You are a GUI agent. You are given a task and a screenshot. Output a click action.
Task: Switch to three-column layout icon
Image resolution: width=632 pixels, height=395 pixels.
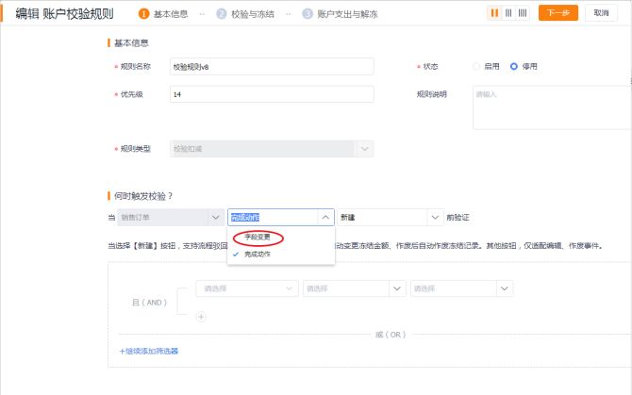[509, 13]
